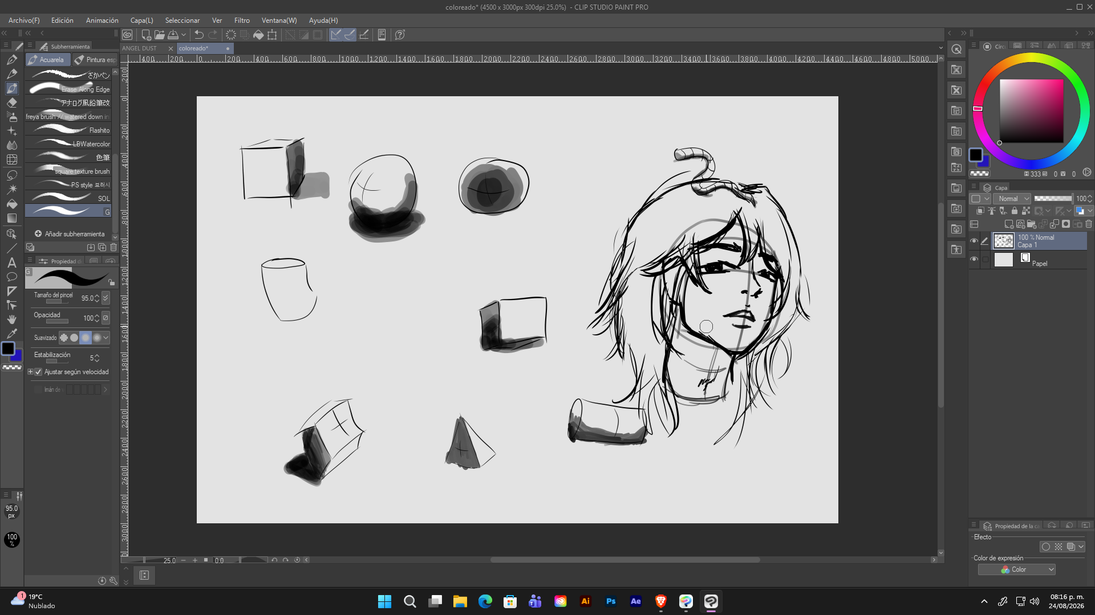1095x615 pixels.
Task: Open the Archivo(F) menu
Action: pyautogui.click(x=24, y=20)
